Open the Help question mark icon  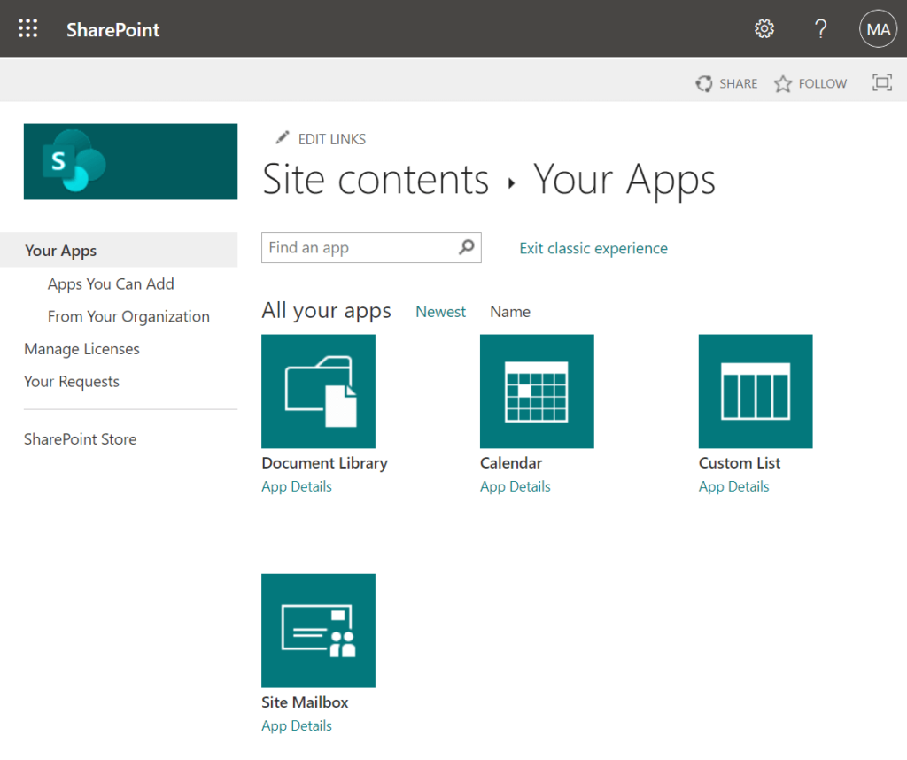820,28
